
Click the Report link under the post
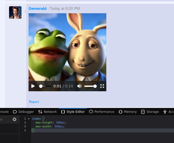tap(34, 102)
